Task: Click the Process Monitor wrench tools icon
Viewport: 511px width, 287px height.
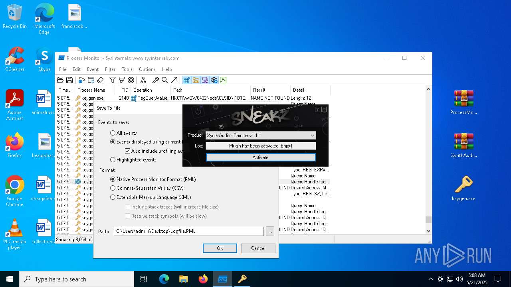Action: (x=156, y=80)
